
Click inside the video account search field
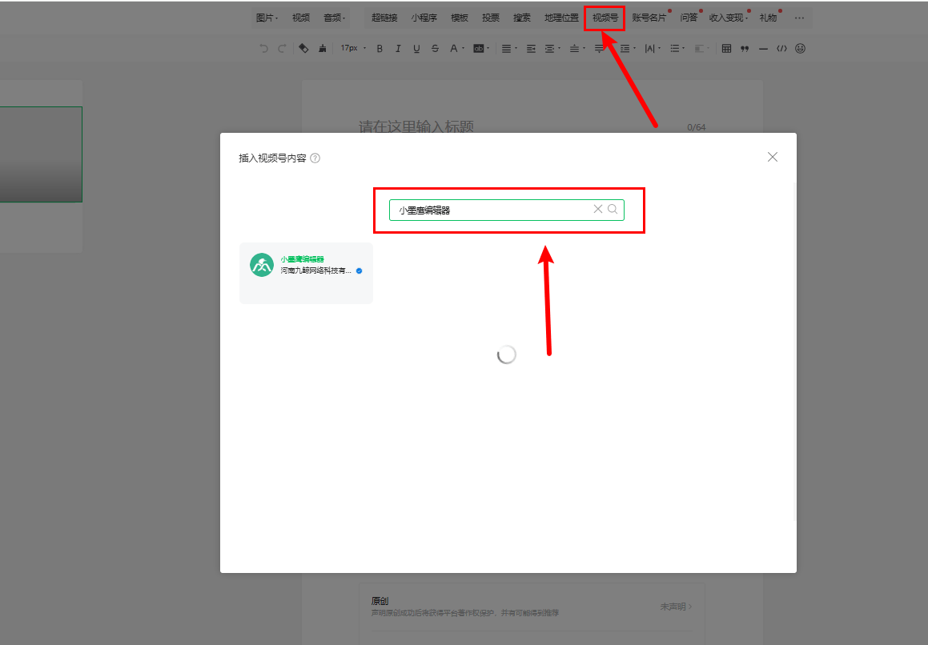tap(488, 210)
